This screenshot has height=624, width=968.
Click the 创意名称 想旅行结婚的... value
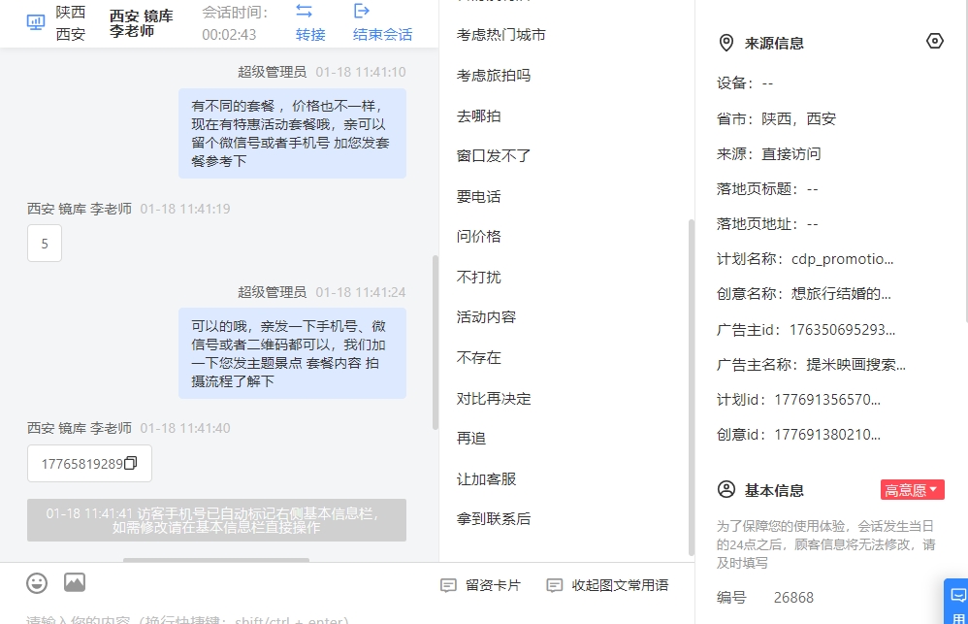(x=841, y=293)
